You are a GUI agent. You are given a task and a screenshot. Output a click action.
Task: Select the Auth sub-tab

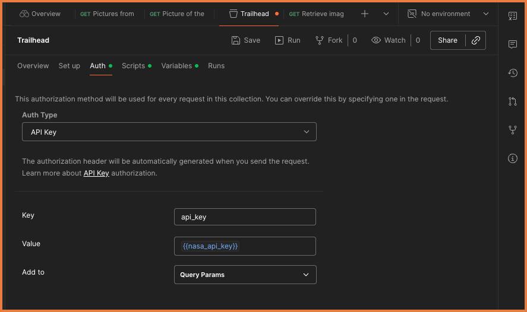tap(100, 66)
